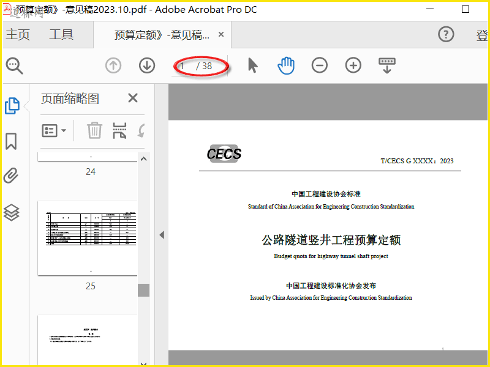Activate the hand pan tool
The width and height of the screenshot is (490, 367).
coord(286,65)
